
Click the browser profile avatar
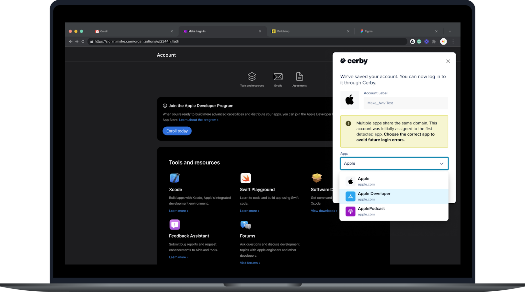pos(444,42)
